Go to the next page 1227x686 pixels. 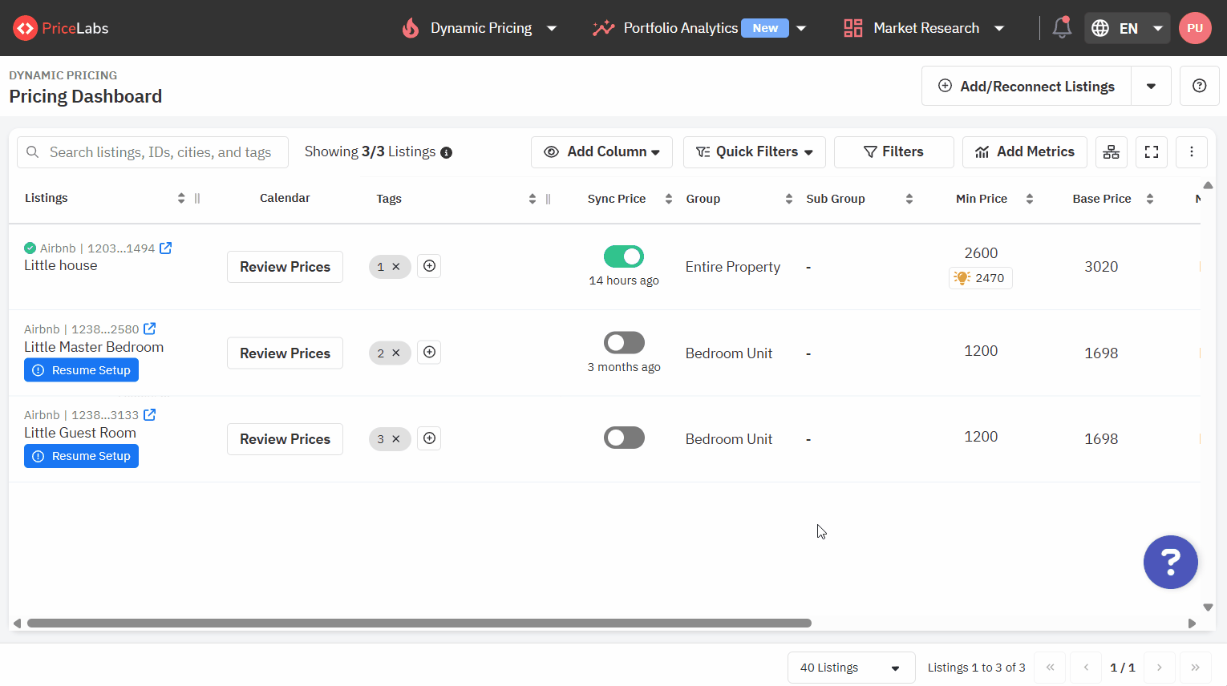coord(1160,668)
